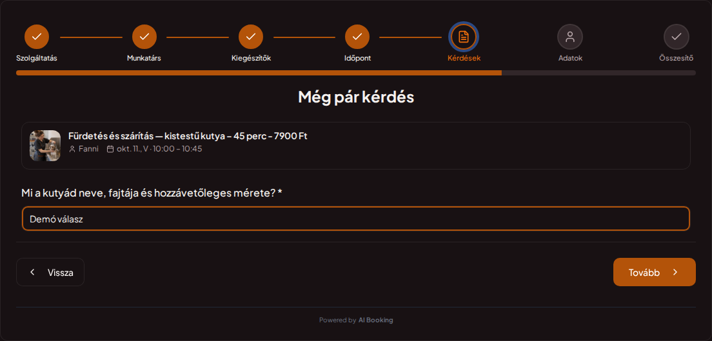Click the Időpont step checkmark circle

click(357, 37)
